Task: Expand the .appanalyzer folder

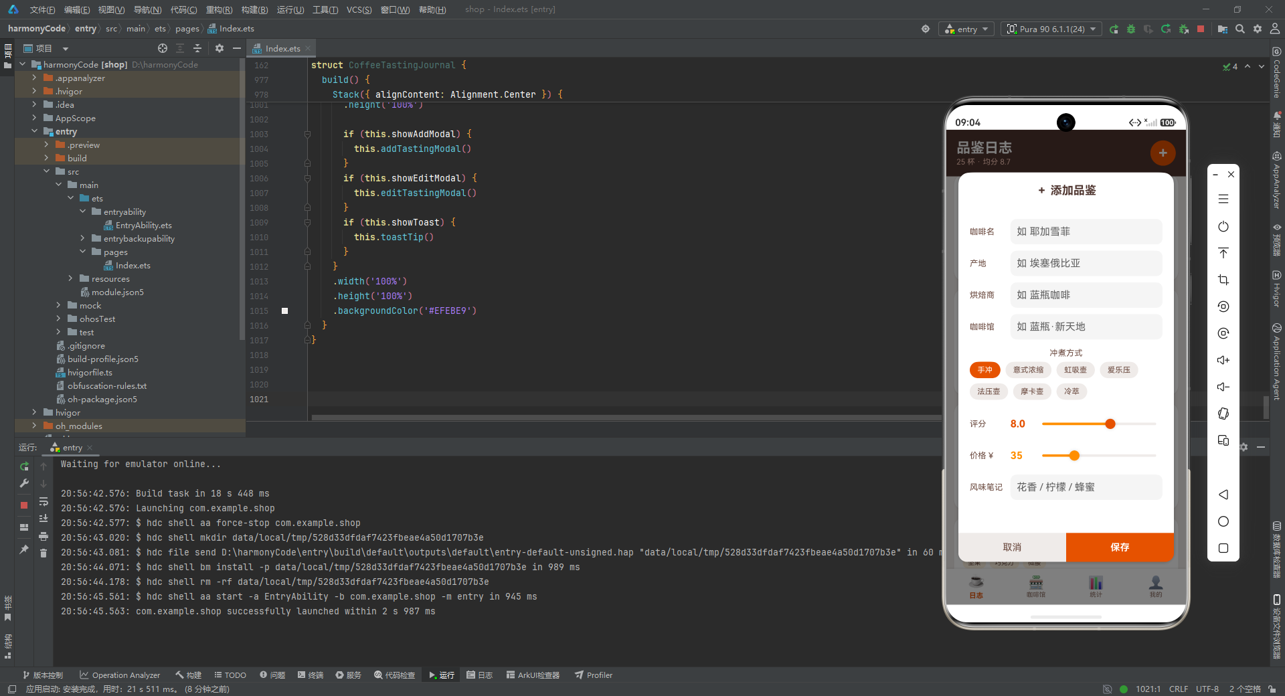Action: 34,78
